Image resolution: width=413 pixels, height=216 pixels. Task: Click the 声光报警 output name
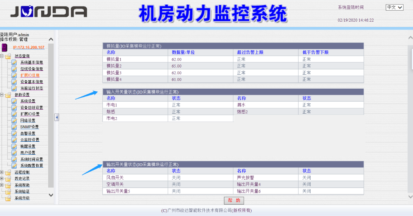(x=245, y=178)
